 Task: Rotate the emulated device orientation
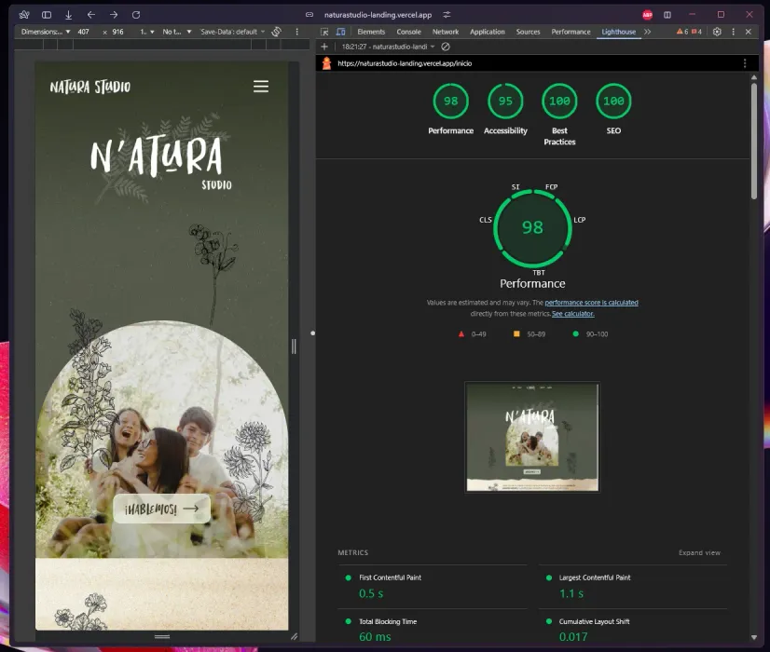pyautogui.click(x=276, y=32)
